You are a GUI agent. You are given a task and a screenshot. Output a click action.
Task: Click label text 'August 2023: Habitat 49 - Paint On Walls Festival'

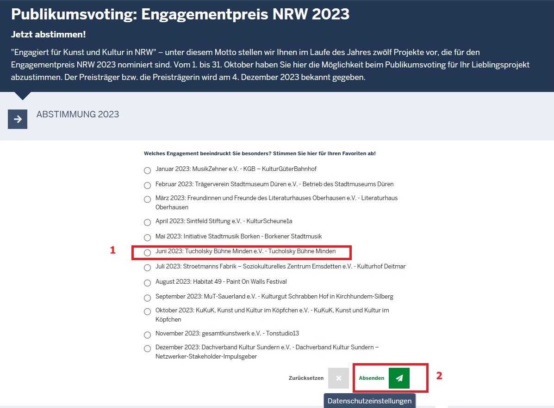221,282
